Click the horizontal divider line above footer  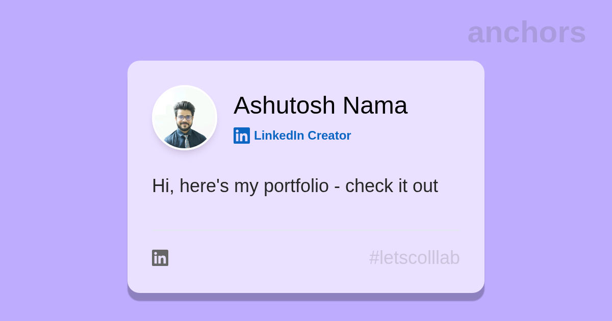pos(306,231)
